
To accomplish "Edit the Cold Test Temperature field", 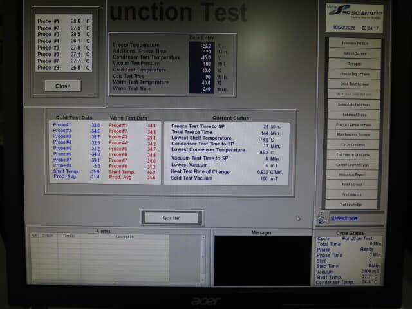I will point(201,70).
